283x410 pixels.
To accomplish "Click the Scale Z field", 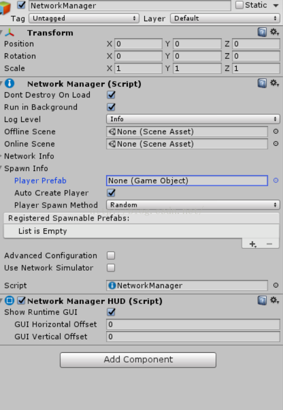I will [x=256, y=68].
